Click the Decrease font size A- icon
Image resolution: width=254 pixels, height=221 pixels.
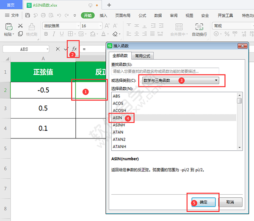pyautogui.click(x=115, y=26)
